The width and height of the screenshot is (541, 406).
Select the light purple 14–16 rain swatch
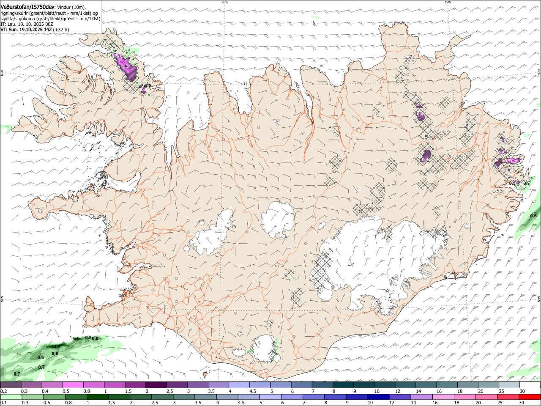pyautogui.click(x=421, y=397)
